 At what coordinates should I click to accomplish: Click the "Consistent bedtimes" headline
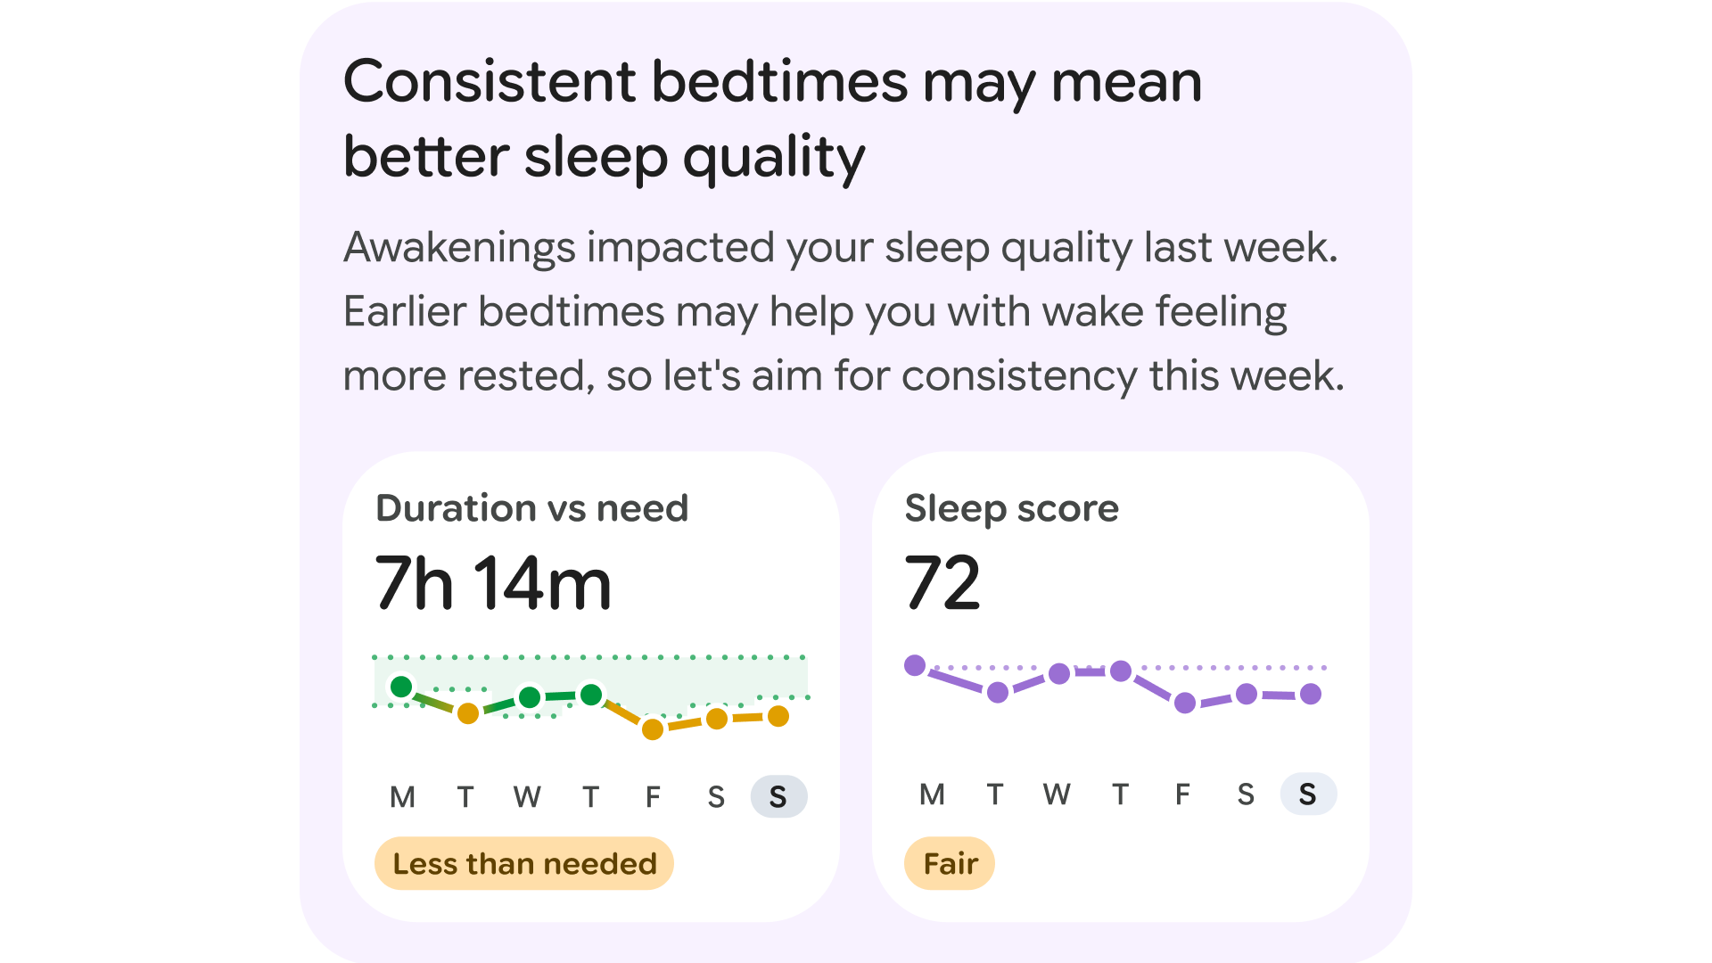tap(772, 119)
